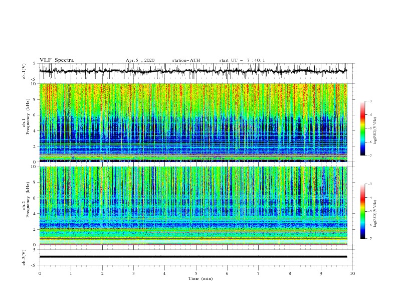Click the 'VLF Spectra' title text
This screenshot has width=397, height=307.
(x=57, y=60)
